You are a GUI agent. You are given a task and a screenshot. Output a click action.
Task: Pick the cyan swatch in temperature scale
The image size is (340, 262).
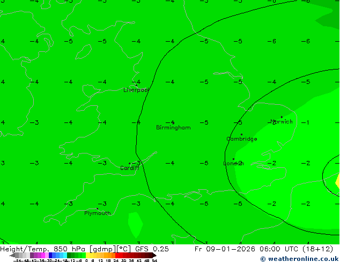(65, 255)
